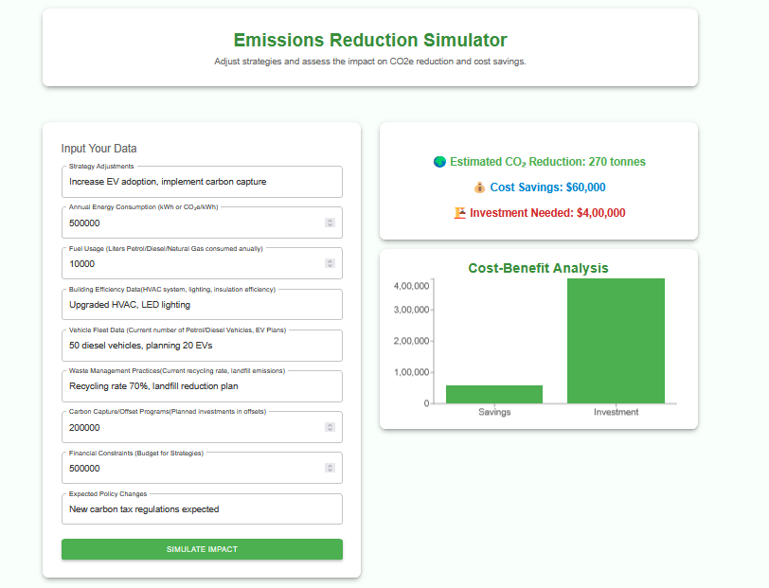Screen dimensions: 769x588
Task: Select the Strategy Adjustments text field
Action: pyautogui.click(x=202, y=182)
